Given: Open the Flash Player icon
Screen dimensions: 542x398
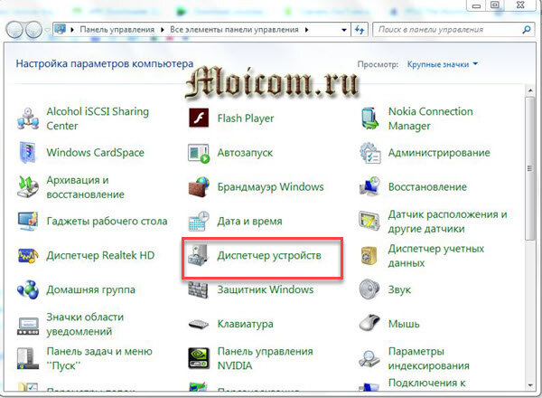Looking at the screenshot, I should point(199,118).
